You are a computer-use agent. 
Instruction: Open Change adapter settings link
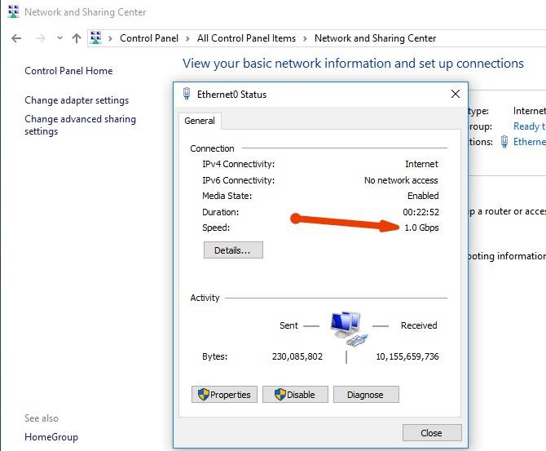77,100
